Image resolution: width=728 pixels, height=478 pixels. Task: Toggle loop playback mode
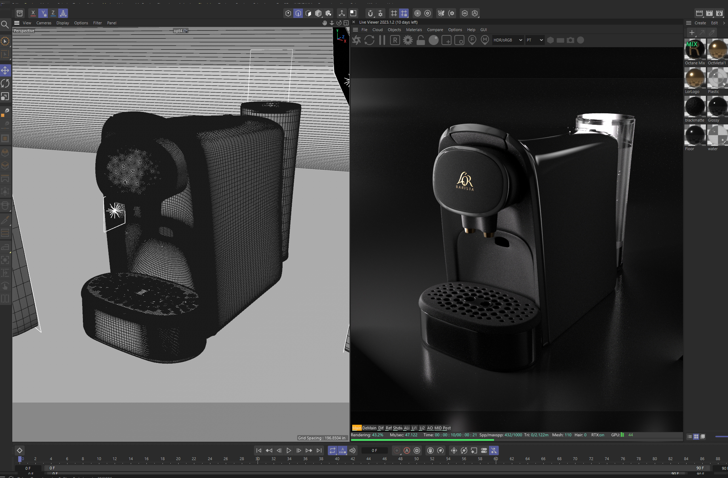point(333,450)
